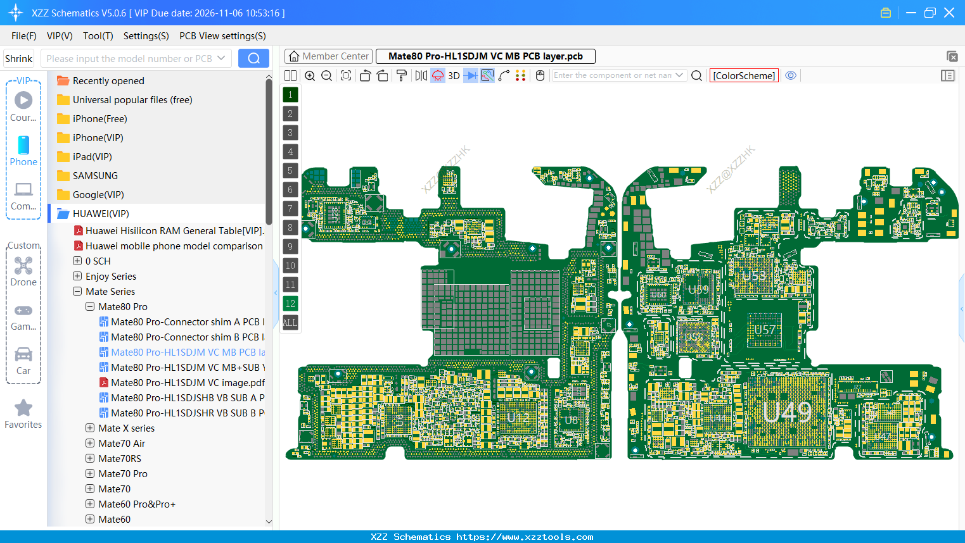Toggle the eye visibility icon near ColorScheme

tap(790, 75)
